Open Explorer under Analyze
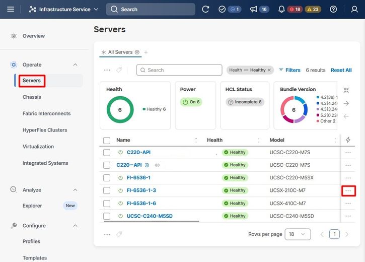 click(x=32, y=206)
